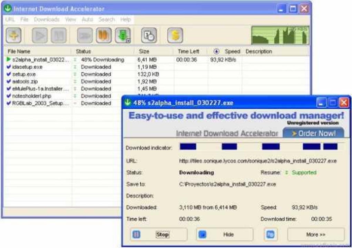The width and height of the screenshot is (352, 248).
Task: Click the blue checkmark beside setup.exe
Action: click(x=9, y=74)
